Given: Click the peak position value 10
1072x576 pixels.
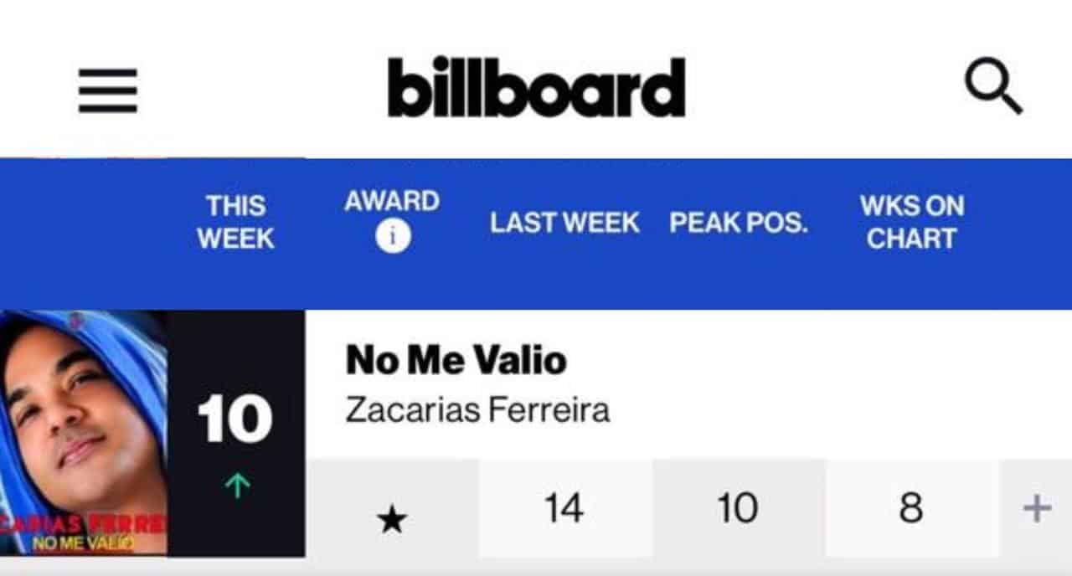Looking at the screenshot, I should click(738, 508).
